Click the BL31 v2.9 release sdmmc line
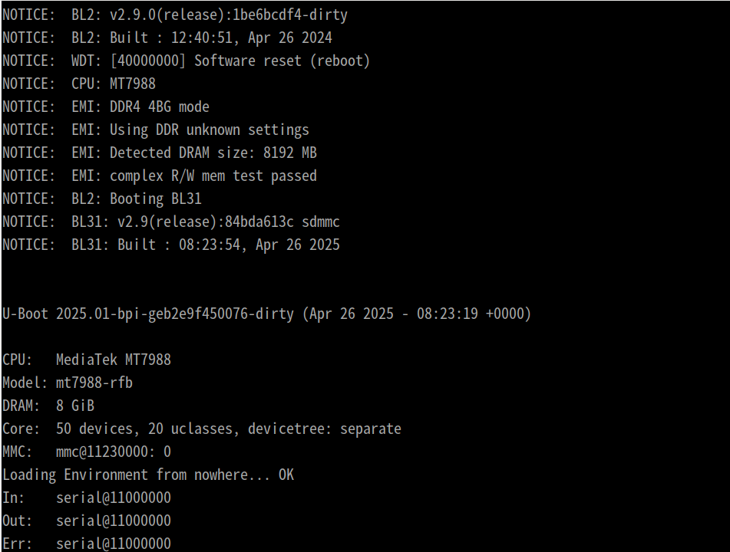This screenshot has height=552, width=730. 171,222
